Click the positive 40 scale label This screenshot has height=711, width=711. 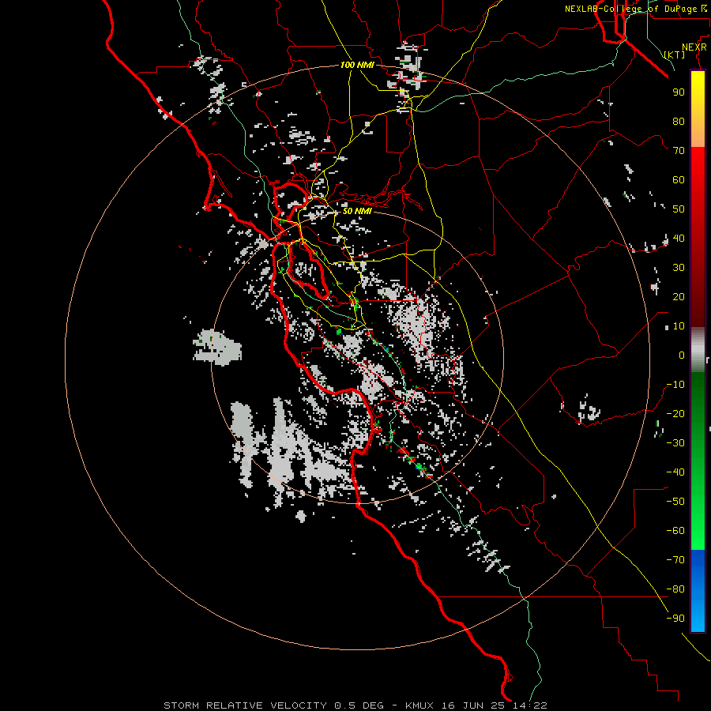pyautogui.click(x=679, y=238)
